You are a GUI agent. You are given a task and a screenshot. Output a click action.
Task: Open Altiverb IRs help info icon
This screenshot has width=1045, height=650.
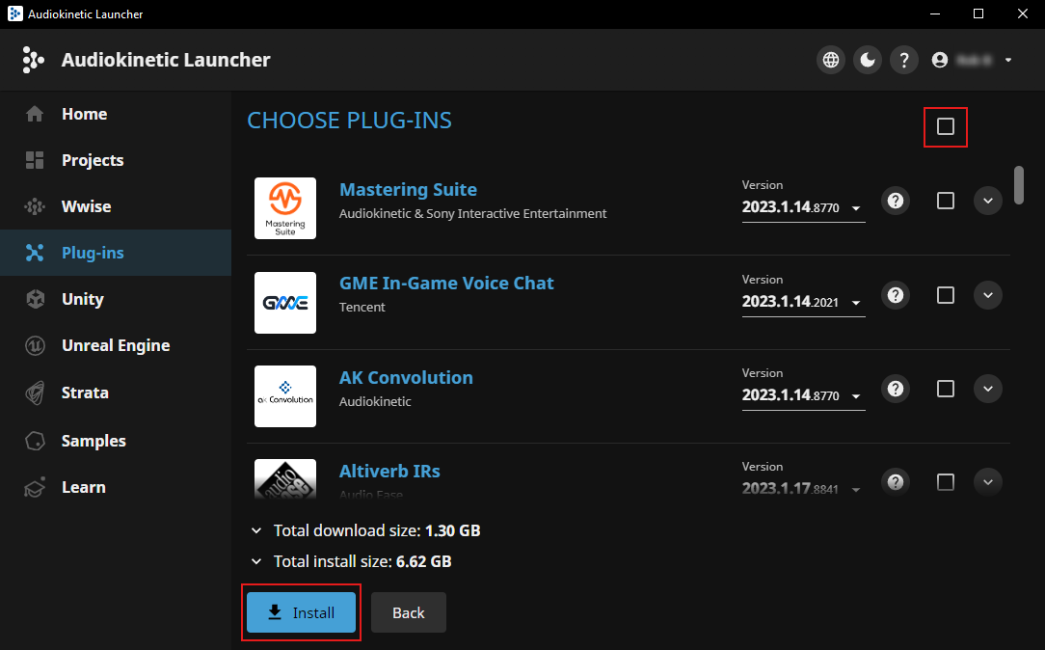[x=895, y=482]
